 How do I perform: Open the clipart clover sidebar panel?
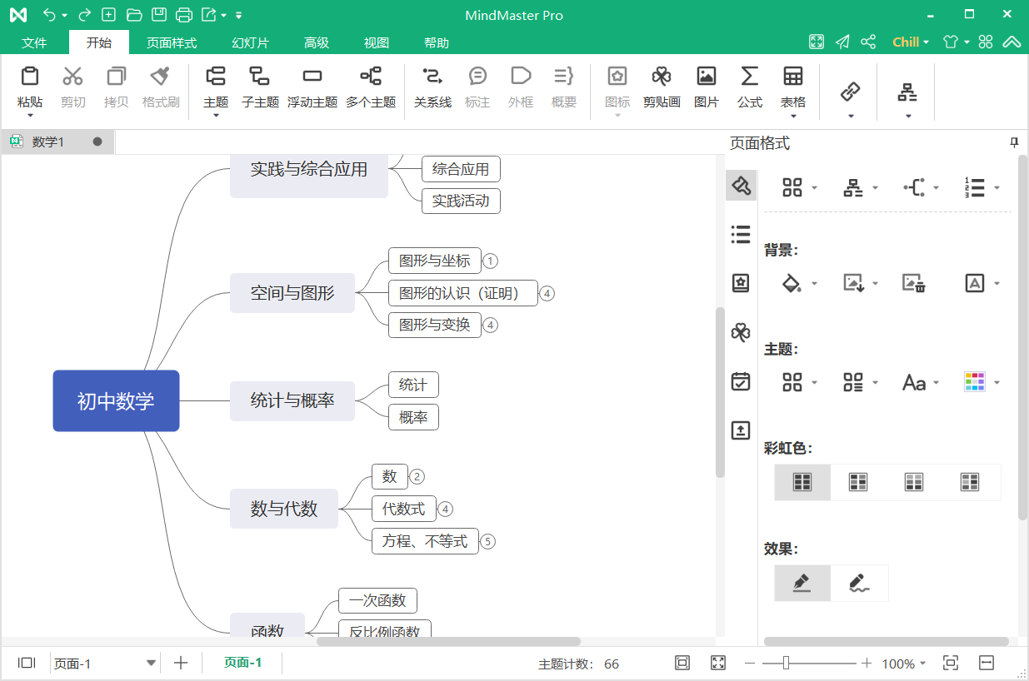point(741,333)
